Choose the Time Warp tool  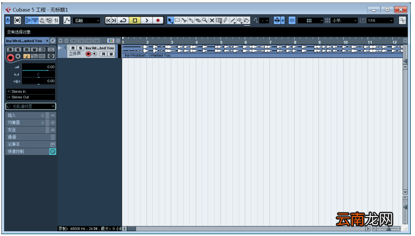coord(219,20)
